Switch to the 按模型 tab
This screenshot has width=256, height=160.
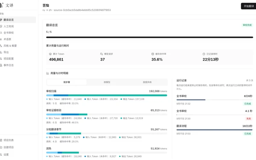click(107, 82)
